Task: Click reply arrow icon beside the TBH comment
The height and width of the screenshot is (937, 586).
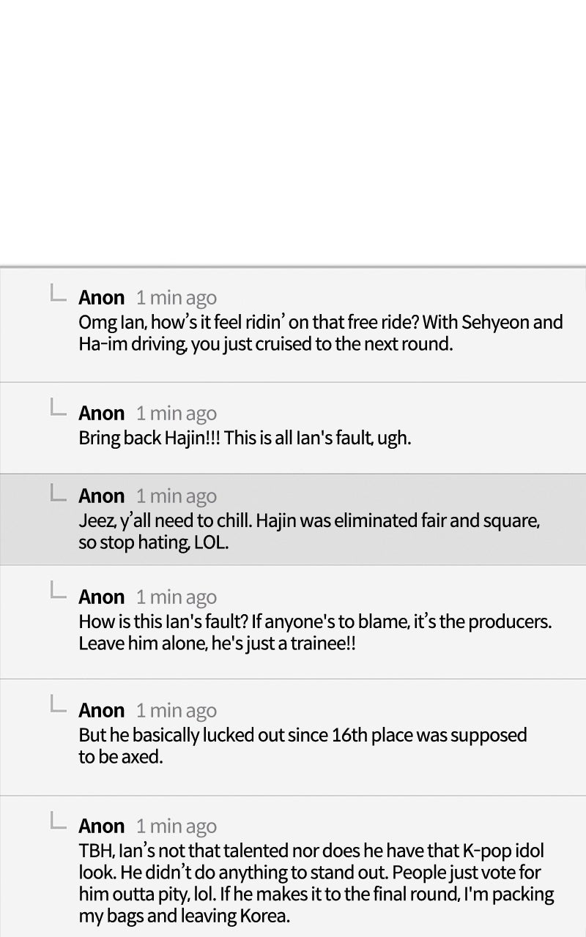Action: click(x=59, y=821)
